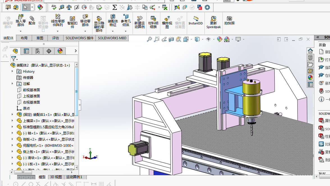330x186 pixels.
Task: Switch to 草图 sketch ribbon tab
Action: [40, 38]
